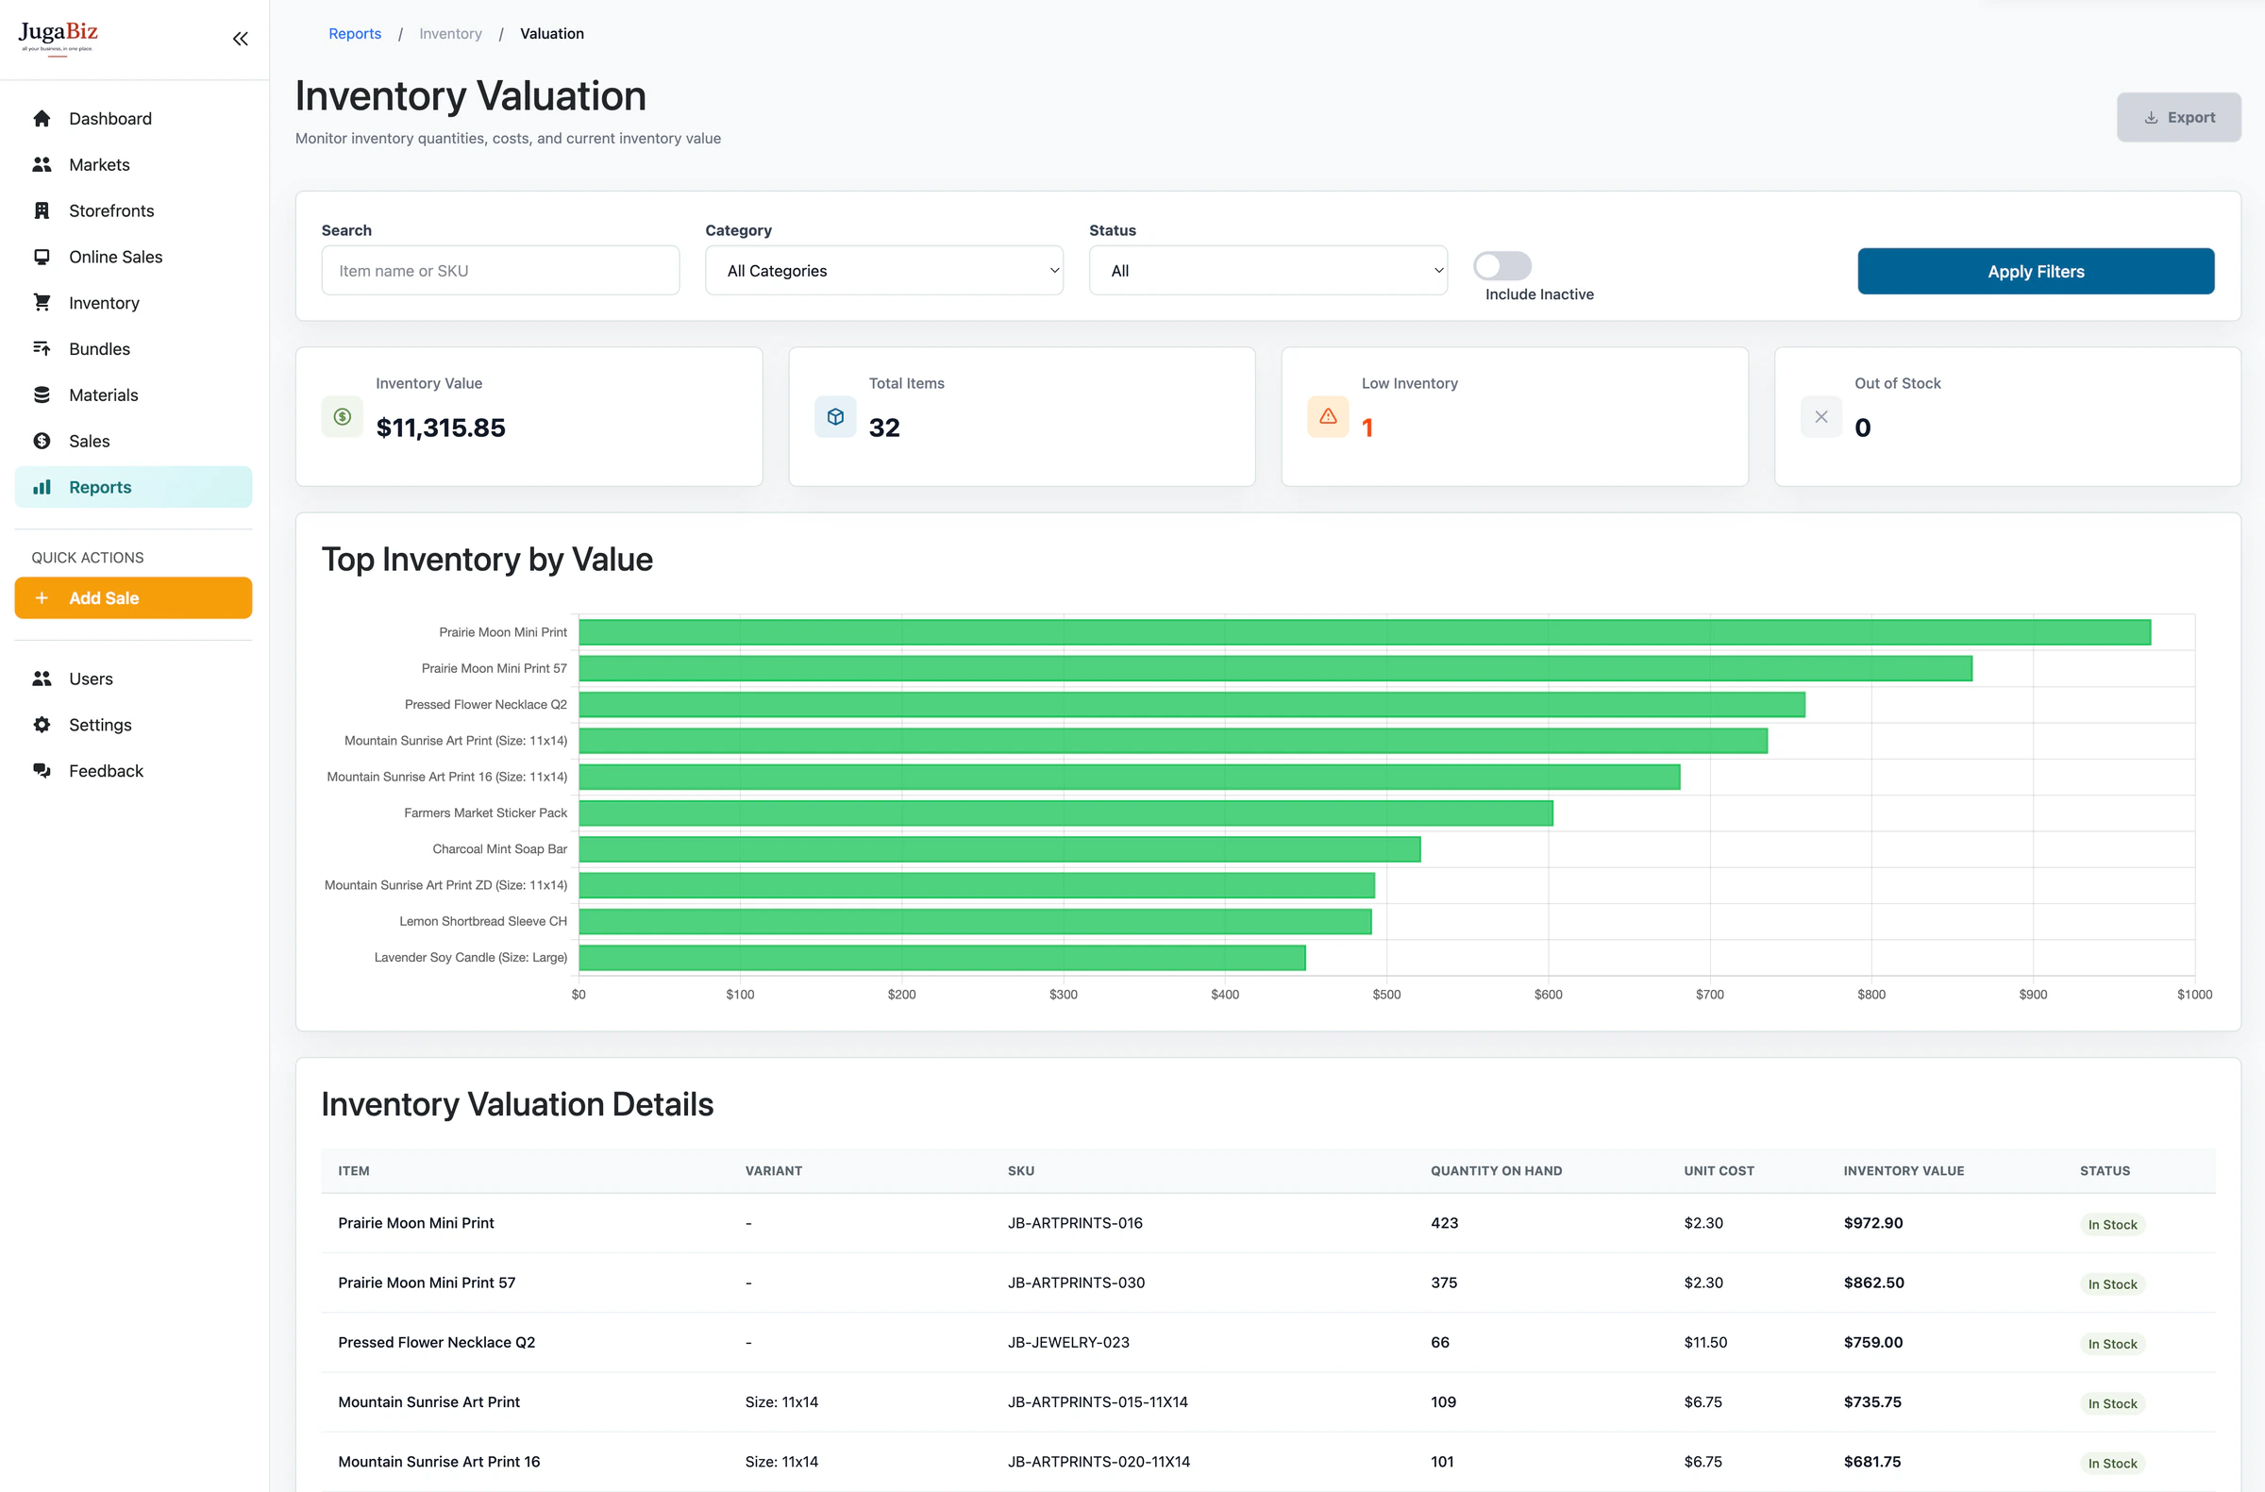Screen dimensions: 2265x1492
Task: Click the Total Items cube icon
Action: 835,417
